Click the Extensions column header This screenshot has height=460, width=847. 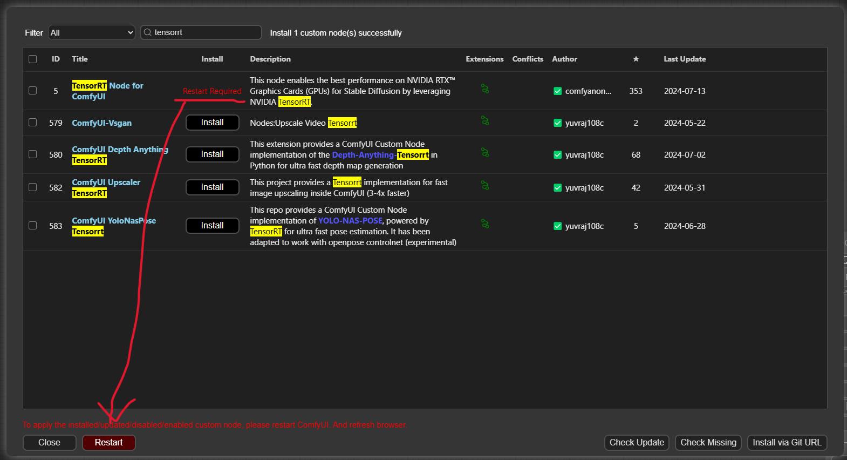[x=484, y=59]
